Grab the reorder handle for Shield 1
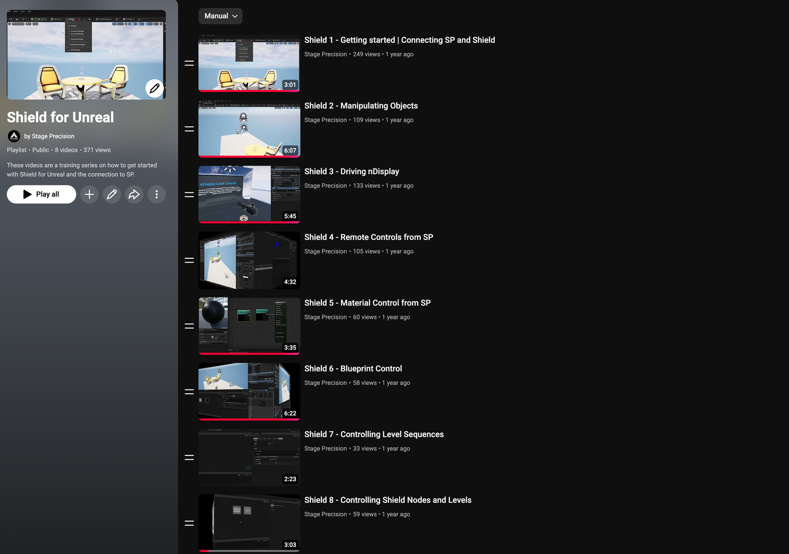The height and width of the screenshot is (554, 789). point(189,63)
